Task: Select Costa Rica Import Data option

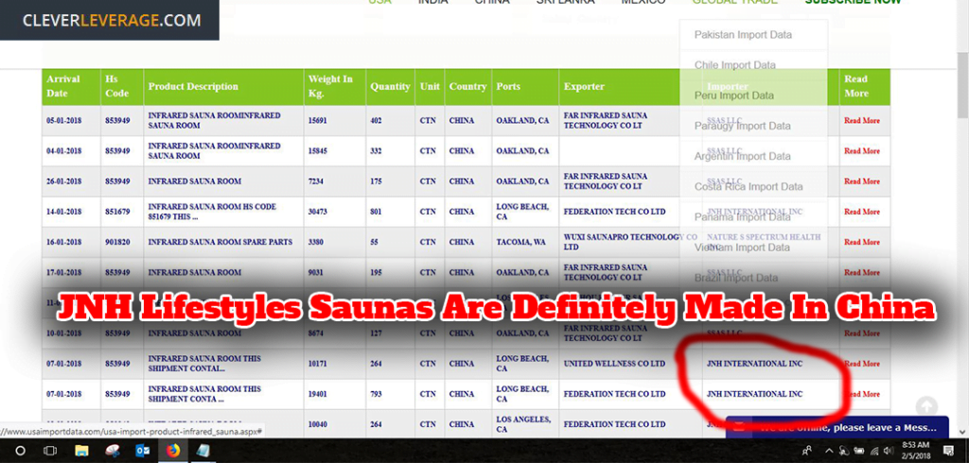Action: coord(749,186)
